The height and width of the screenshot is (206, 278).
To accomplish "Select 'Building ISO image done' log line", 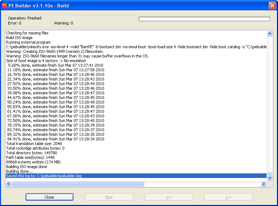I will pyautogui.click(x=136, y=167).
